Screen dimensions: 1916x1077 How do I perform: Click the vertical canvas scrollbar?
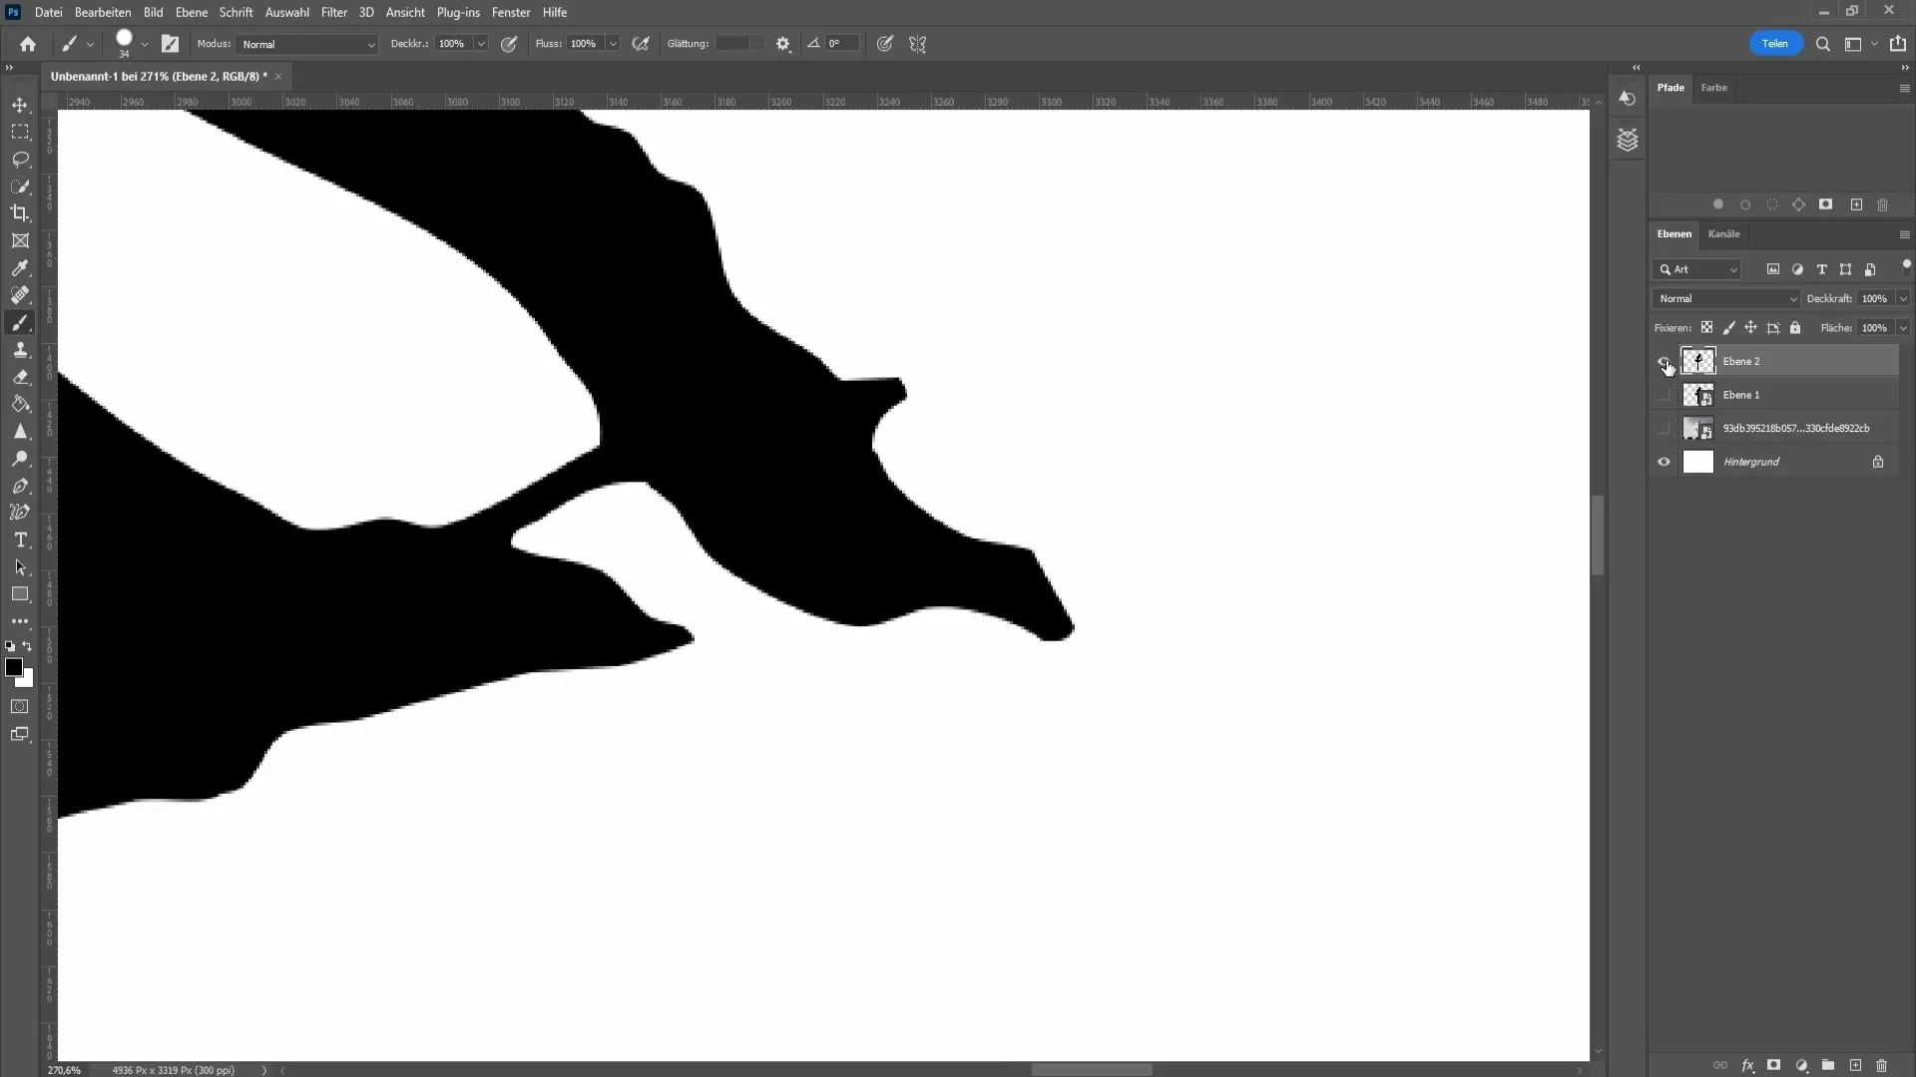point(1598,536)
